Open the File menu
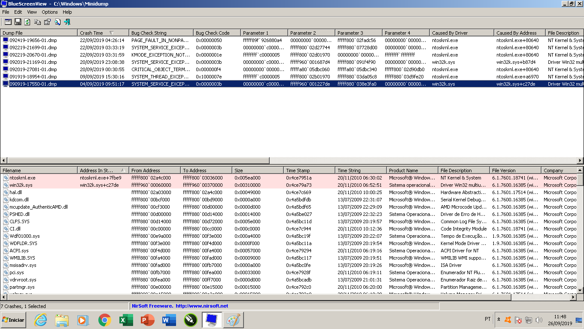This screenshot has height=329, width=584. coord(6,12)
